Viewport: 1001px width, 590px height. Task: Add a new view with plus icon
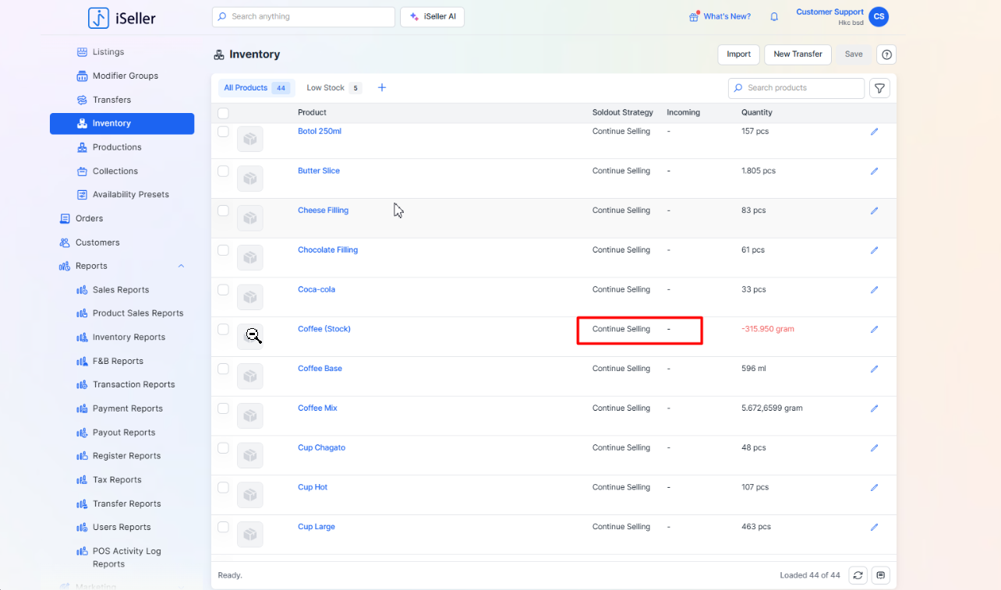click(x=382, y=88)
